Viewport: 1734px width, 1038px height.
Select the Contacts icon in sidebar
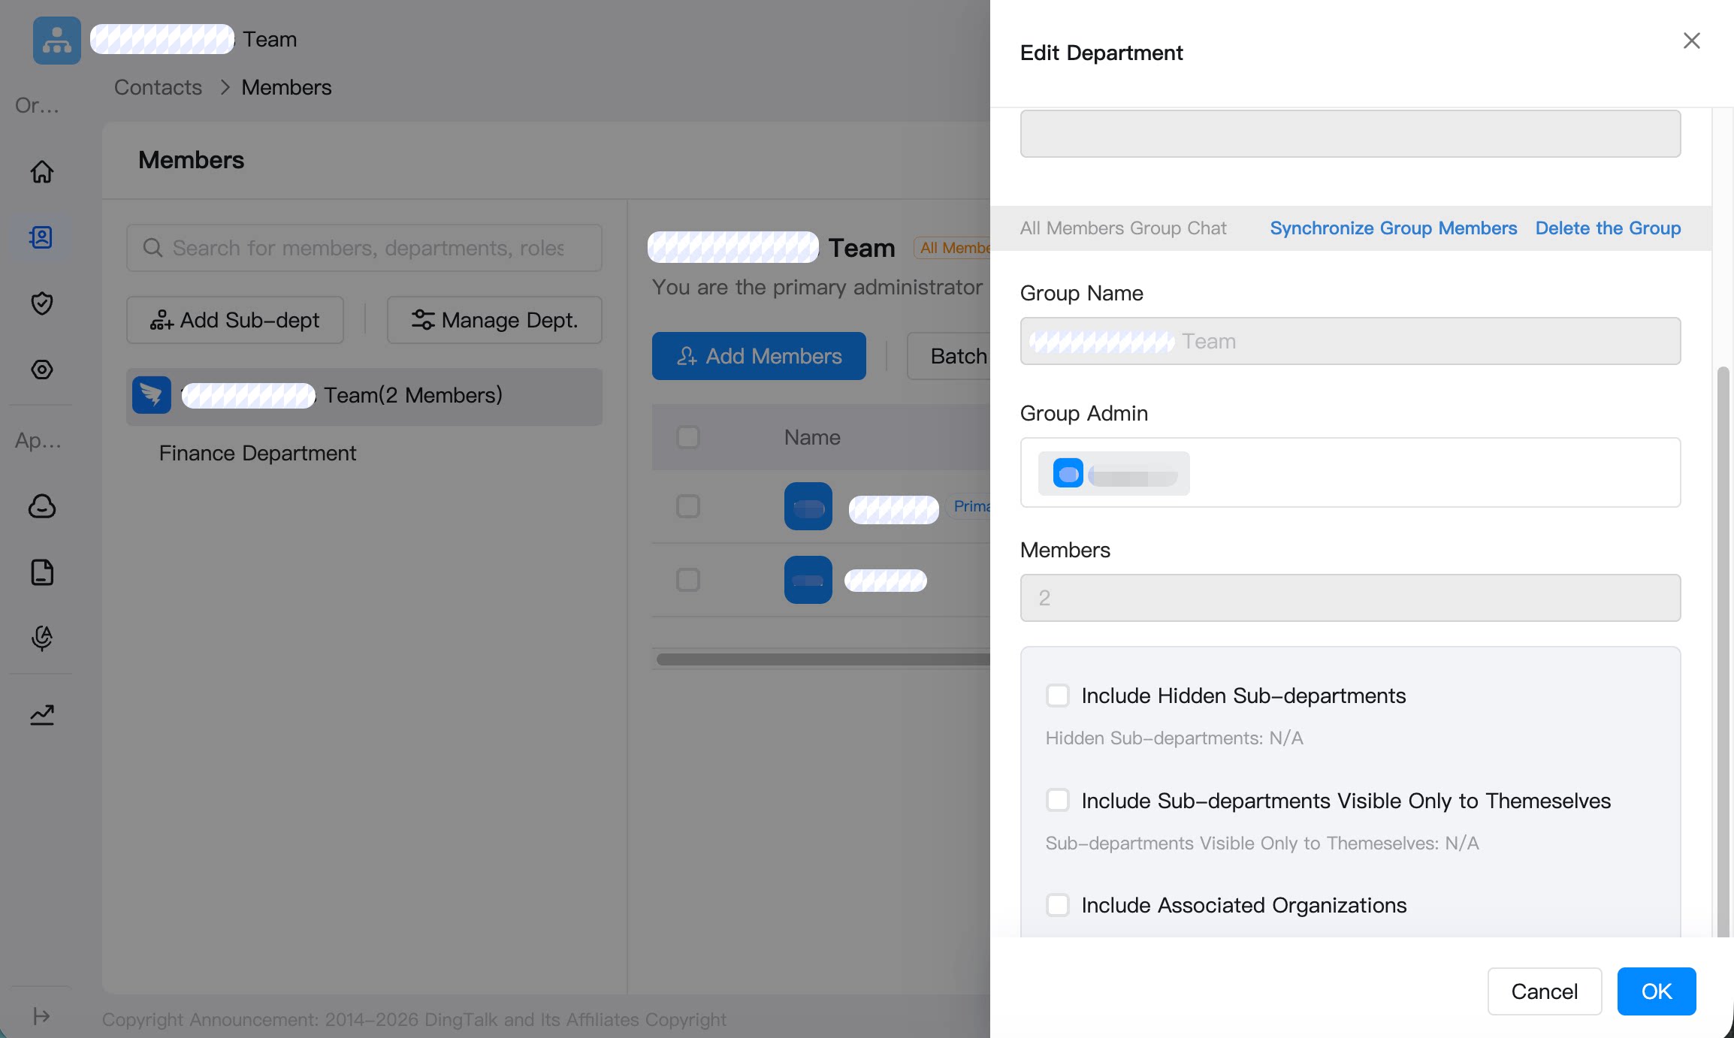[42, 237]
